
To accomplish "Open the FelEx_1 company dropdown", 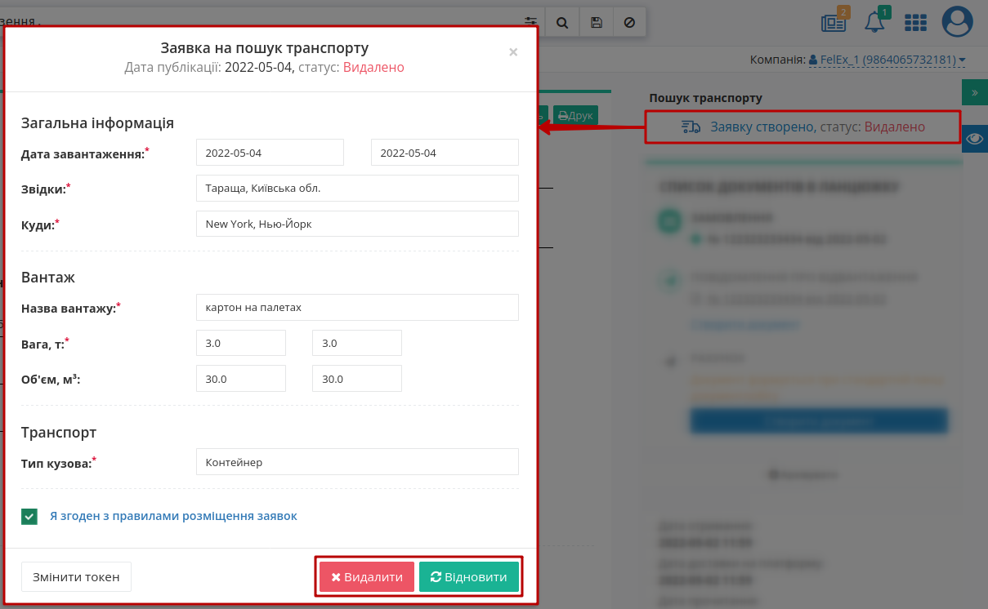I will pos(887,60).
